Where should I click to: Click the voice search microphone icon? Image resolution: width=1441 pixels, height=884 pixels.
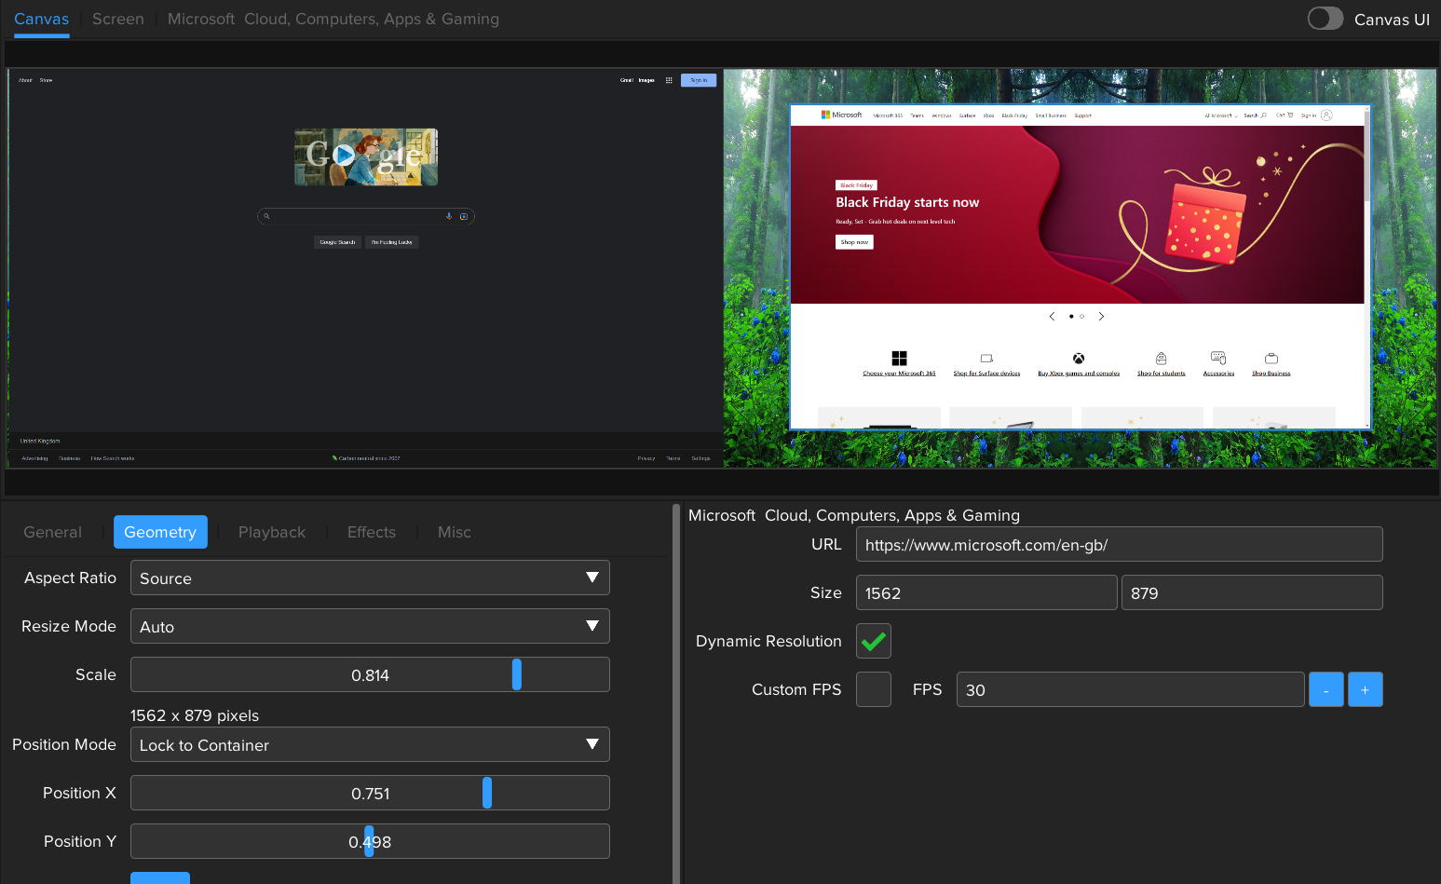coord(449,216)
